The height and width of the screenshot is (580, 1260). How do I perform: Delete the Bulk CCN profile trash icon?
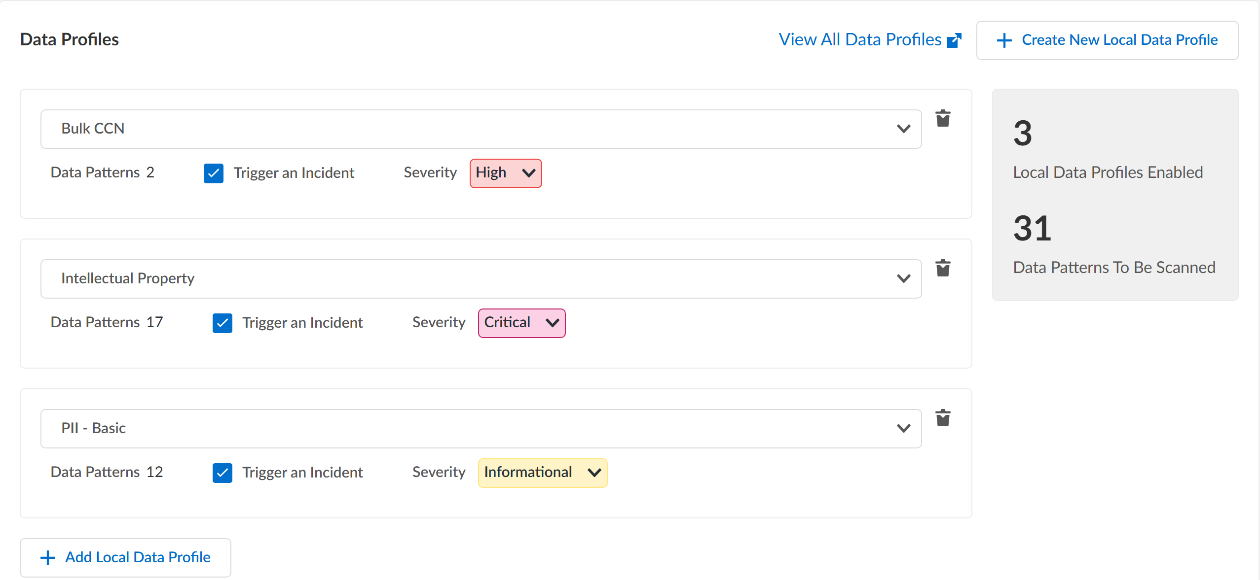[x=943, y=119]
